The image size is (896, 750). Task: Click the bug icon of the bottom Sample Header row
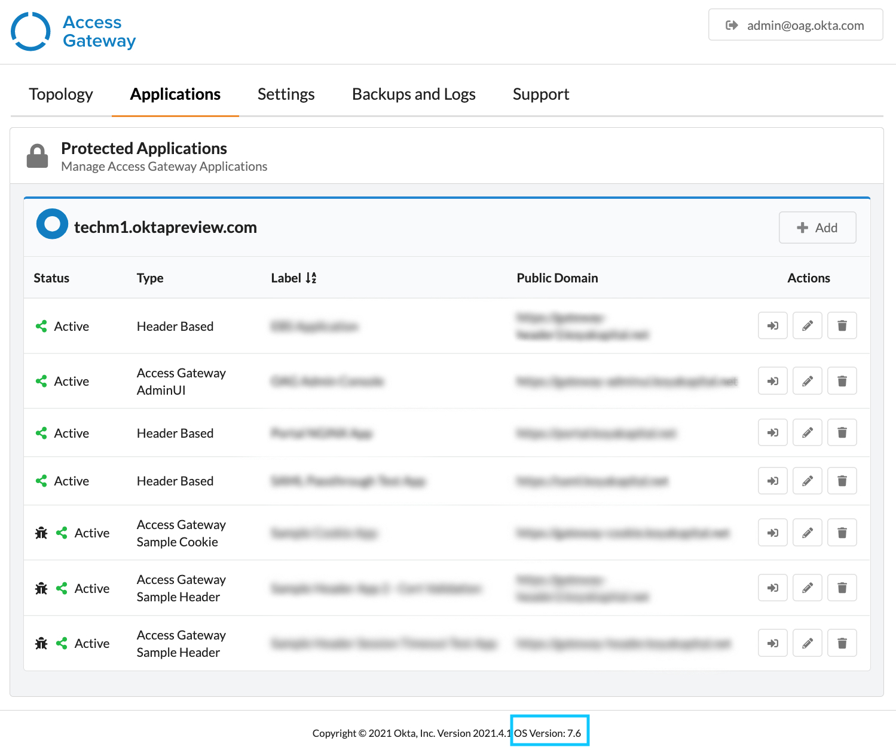tap(41, 643)
